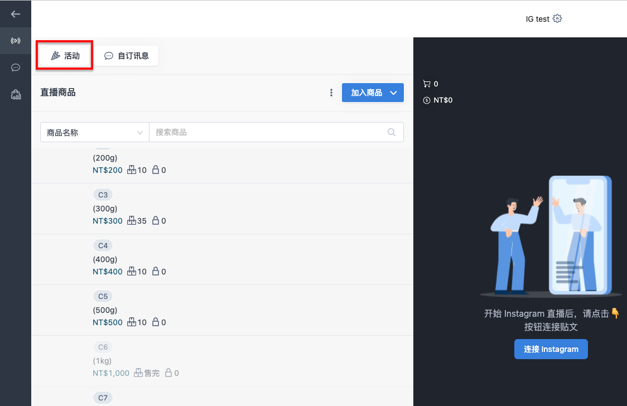Click the NT$400 price
627x406 pixels.
point(108,272)
